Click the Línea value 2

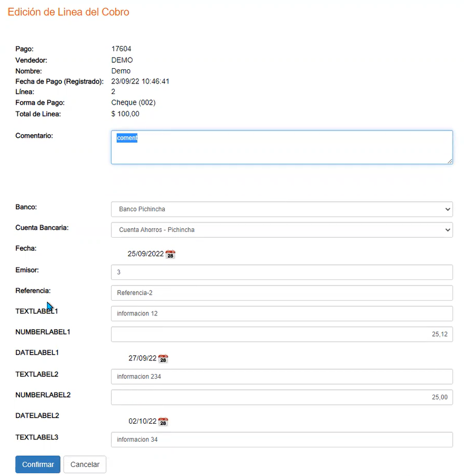click(x=113, y=92)
